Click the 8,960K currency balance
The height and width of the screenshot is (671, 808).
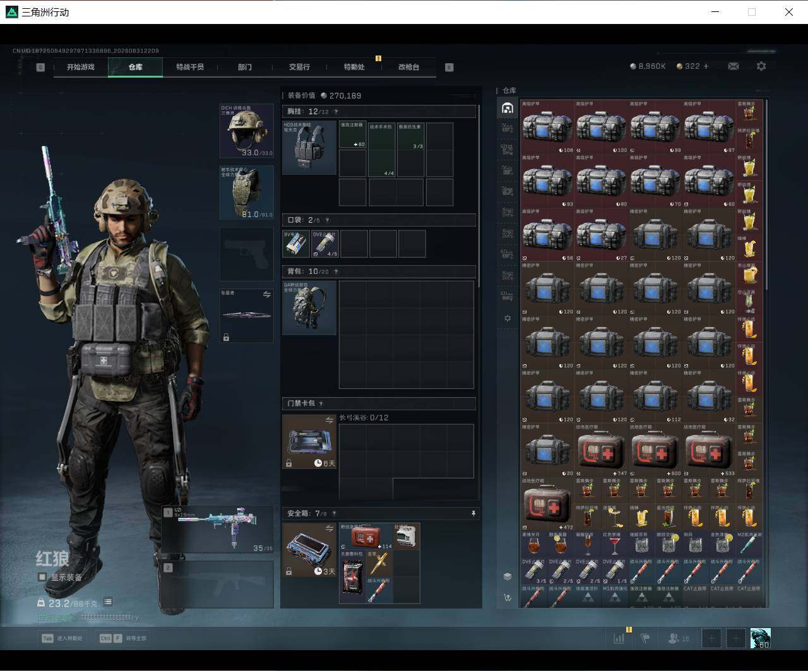[648, 66]
